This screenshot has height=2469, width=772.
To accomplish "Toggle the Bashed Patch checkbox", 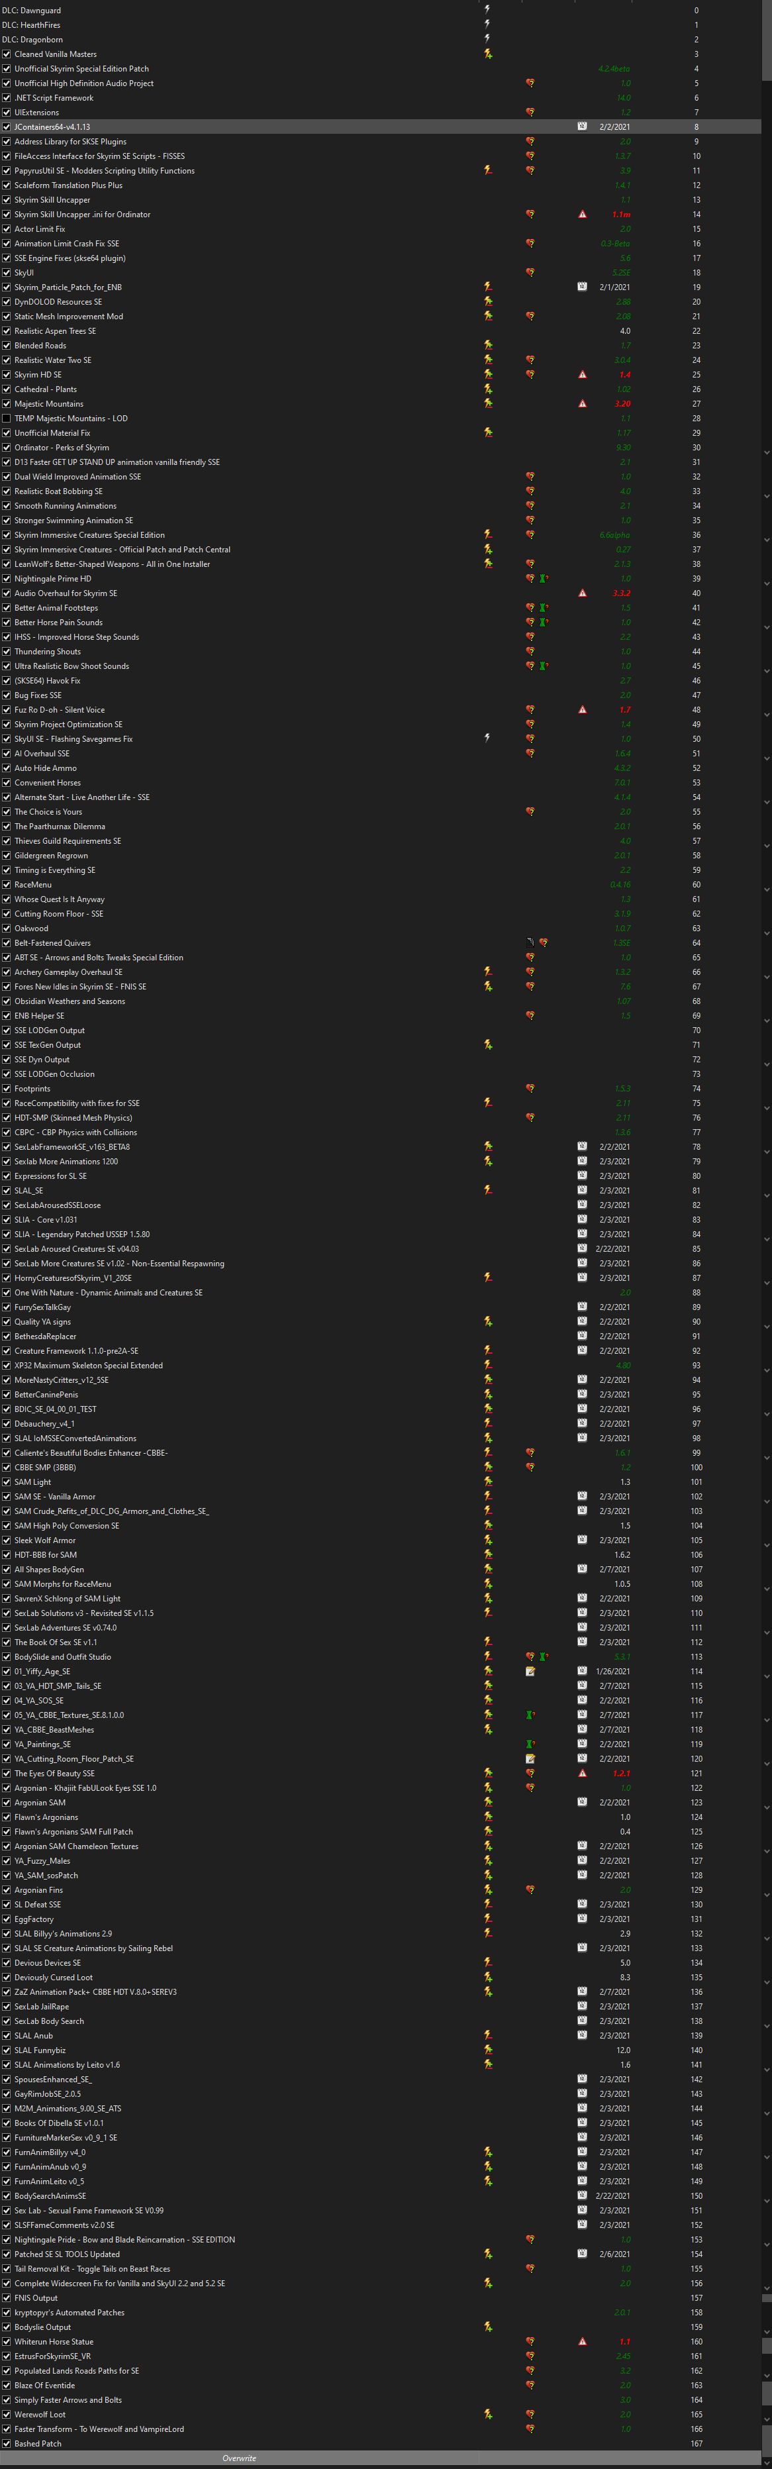I will pyautogui.click(x=7, y=2443).
